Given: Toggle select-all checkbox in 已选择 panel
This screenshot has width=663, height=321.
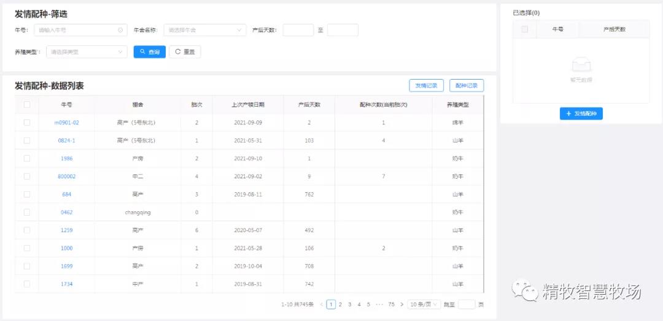Looking at the screenshot, I should [x=524, y=29].
